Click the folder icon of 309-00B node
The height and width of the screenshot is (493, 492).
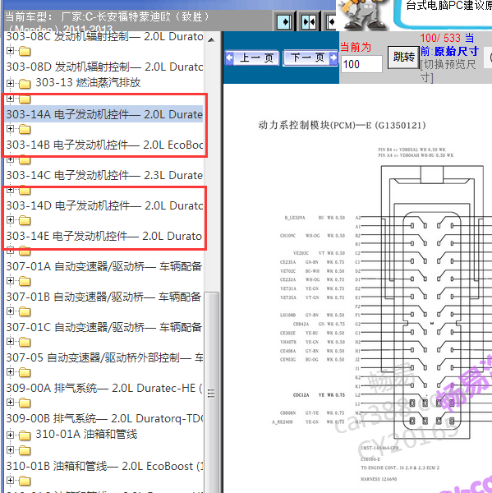(25, 403)
